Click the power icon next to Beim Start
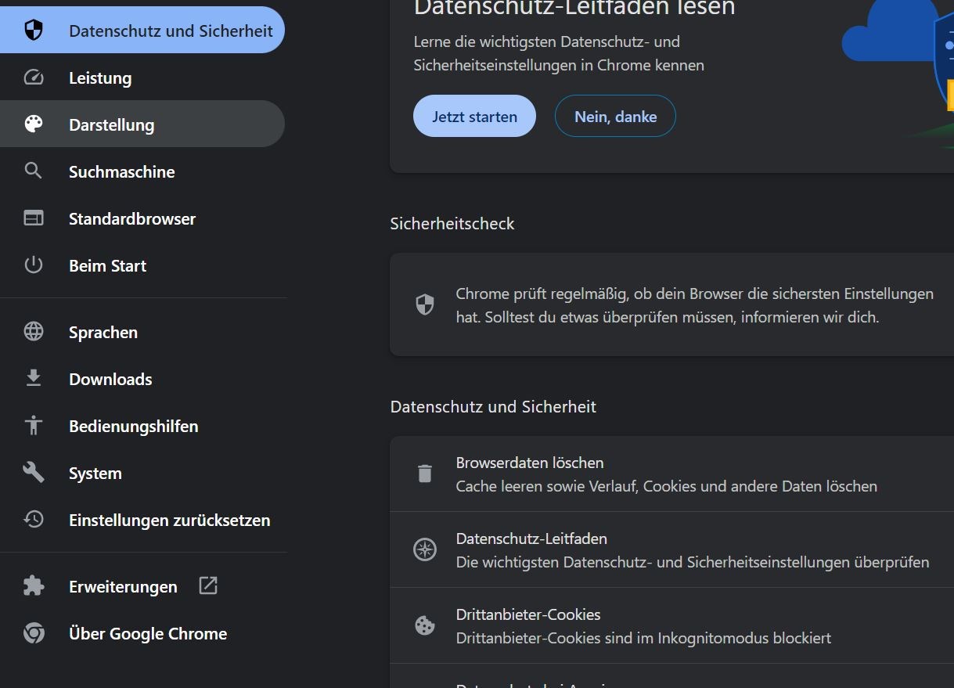Image resolution: width=954 pixels, height=688 pixels. [x=34, y=265]
